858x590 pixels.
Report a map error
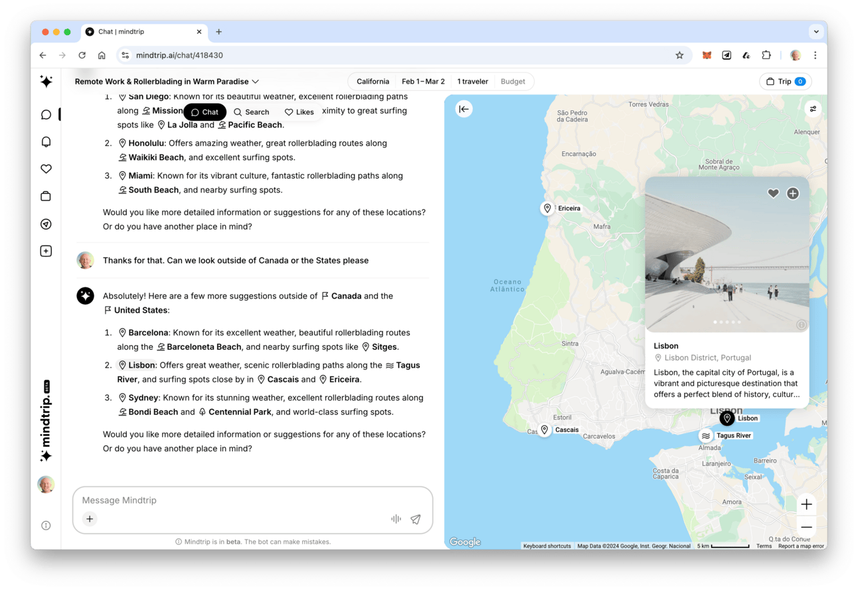coord(801,546)
